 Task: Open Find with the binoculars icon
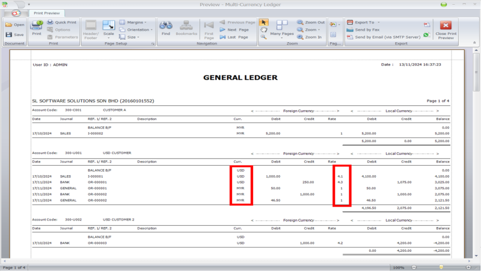166,26
